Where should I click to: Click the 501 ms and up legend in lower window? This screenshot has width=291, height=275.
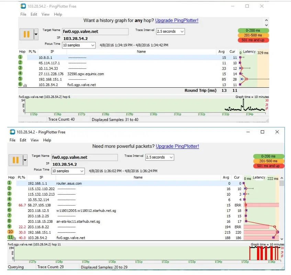268,166
